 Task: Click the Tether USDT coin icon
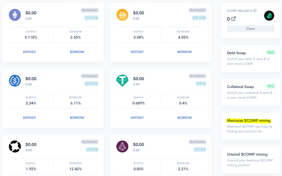coord(122,81)
